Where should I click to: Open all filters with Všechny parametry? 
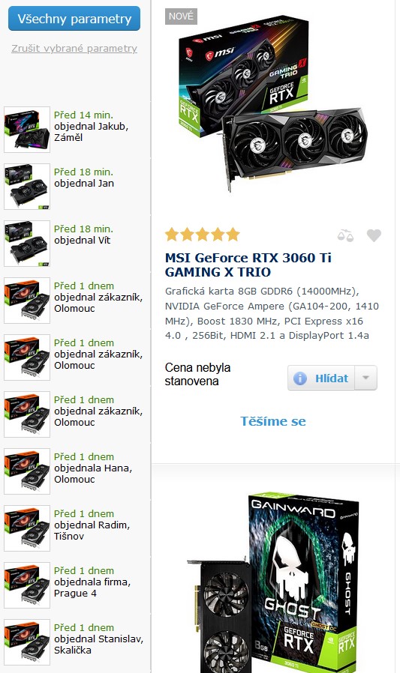point(74,19)
